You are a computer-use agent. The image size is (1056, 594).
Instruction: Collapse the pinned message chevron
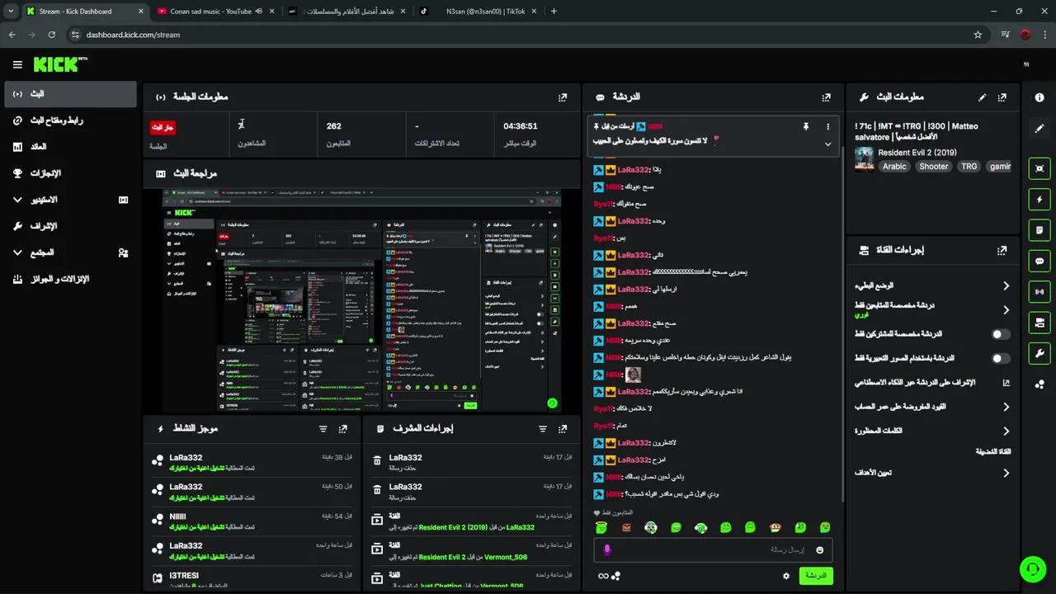pos(827,144)
